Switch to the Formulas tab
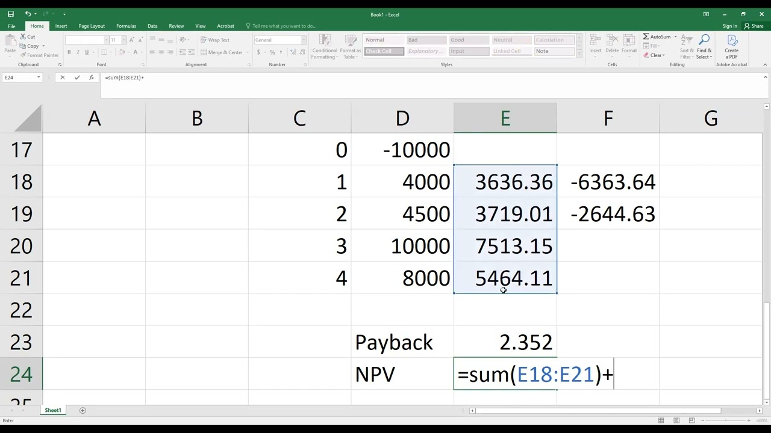771x433 pixels. pos(126,26)
